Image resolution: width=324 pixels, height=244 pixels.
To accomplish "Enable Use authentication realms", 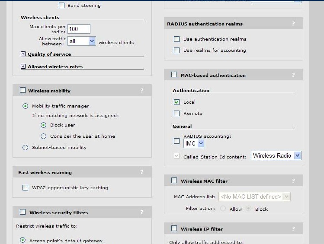I will pos(176,39).
